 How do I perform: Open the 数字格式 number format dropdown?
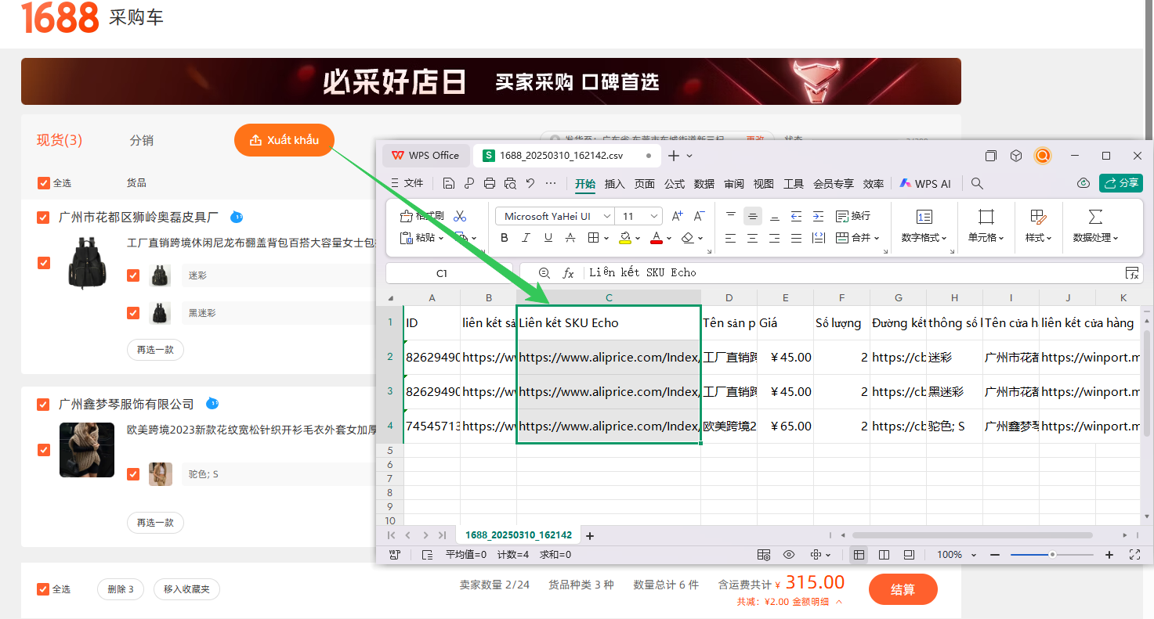tap(924, 238)
